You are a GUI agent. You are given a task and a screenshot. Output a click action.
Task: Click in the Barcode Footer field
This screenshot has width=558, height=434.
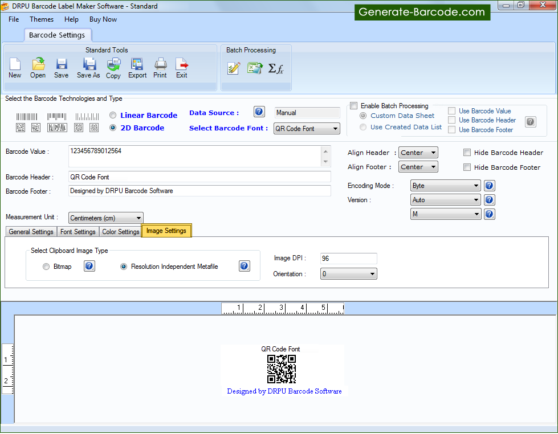coord(199,191)
